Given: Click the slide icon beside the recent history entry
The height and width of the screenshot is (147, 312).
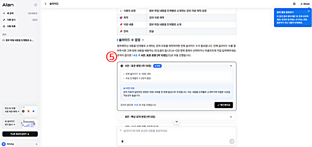Looking at the screenshot, I should (x=4, y=40).
